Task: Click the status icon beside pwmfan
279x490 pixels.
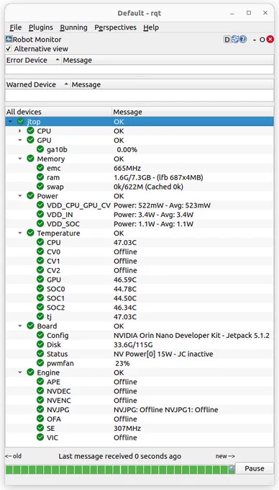Action: (x=40, y=363)
